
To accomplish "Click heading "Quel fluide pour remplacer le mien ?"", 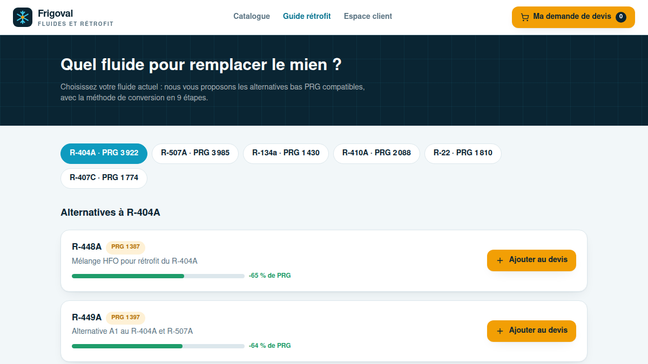I will click(x=201, y=65).
